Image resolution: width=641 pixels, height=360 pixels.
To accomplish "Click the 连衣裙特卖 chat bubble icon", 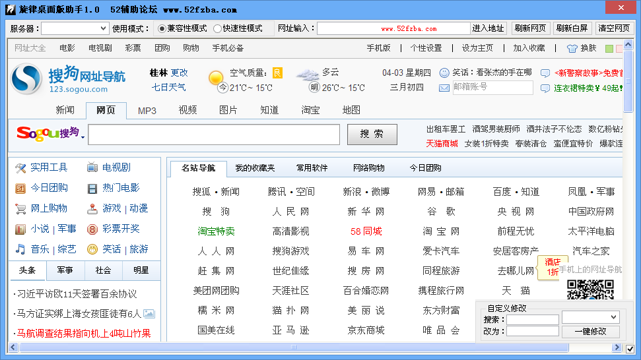I will click(x=545, y=88).
